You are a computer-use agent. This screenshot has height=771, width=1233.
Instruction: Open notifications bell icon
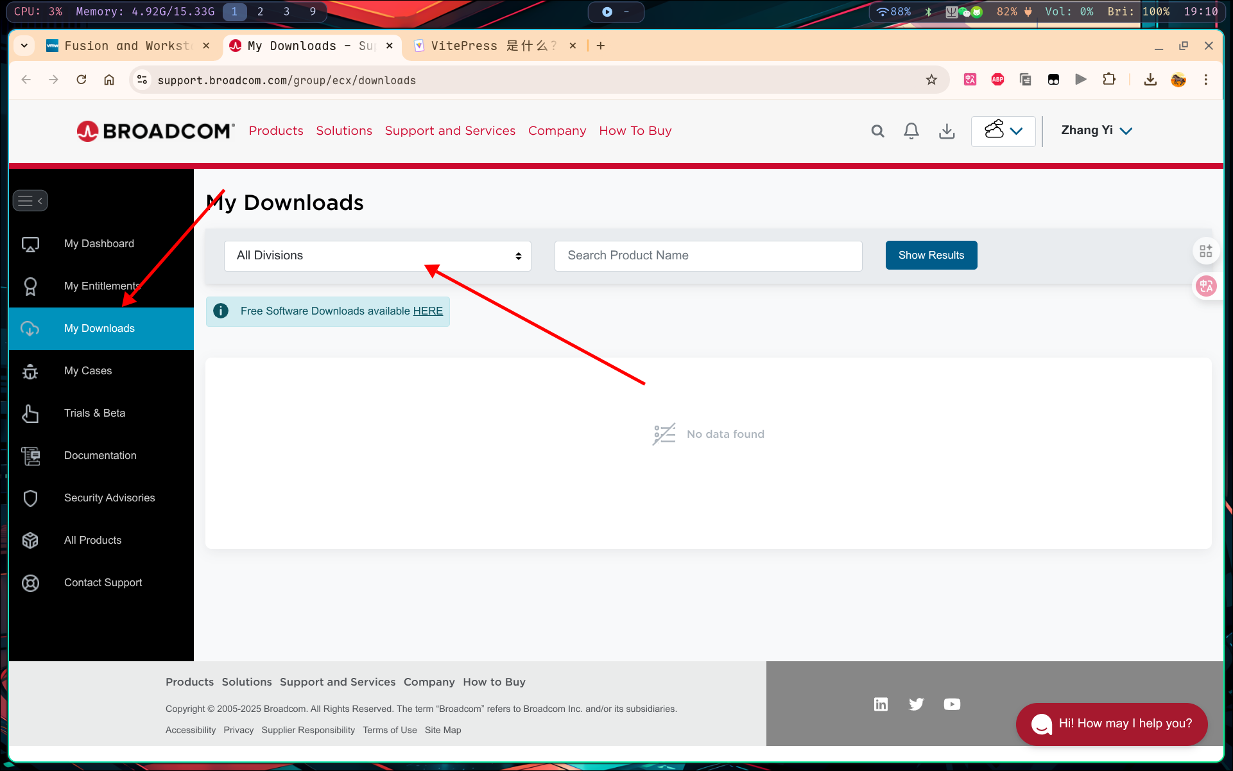[911, 131]
